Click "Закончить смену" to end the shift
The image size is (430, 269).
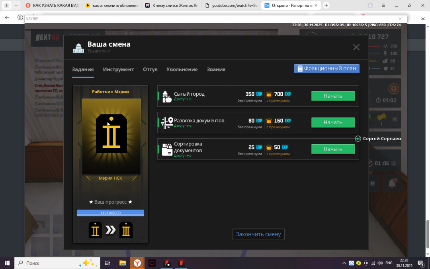coord(258,234)
